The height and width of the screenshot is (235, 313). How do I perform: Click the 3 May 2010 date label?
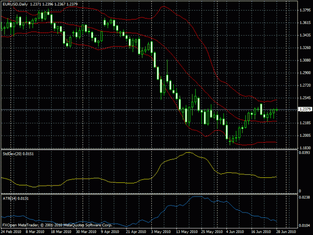[x=161, y=232]
